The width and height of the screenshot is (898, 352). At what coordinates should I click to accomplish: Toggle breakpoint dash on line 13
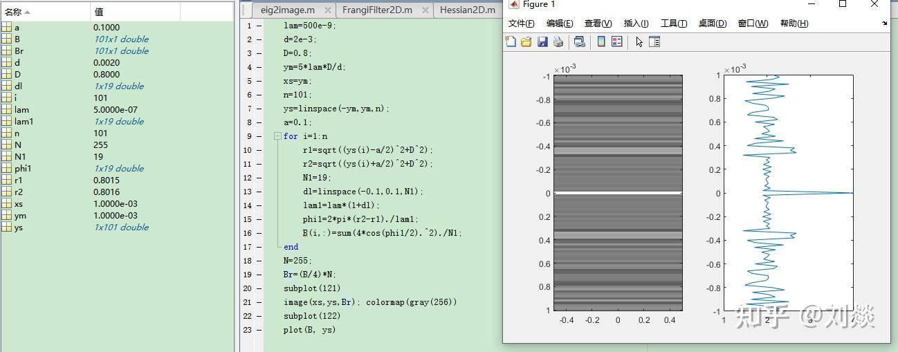point(259,192)
